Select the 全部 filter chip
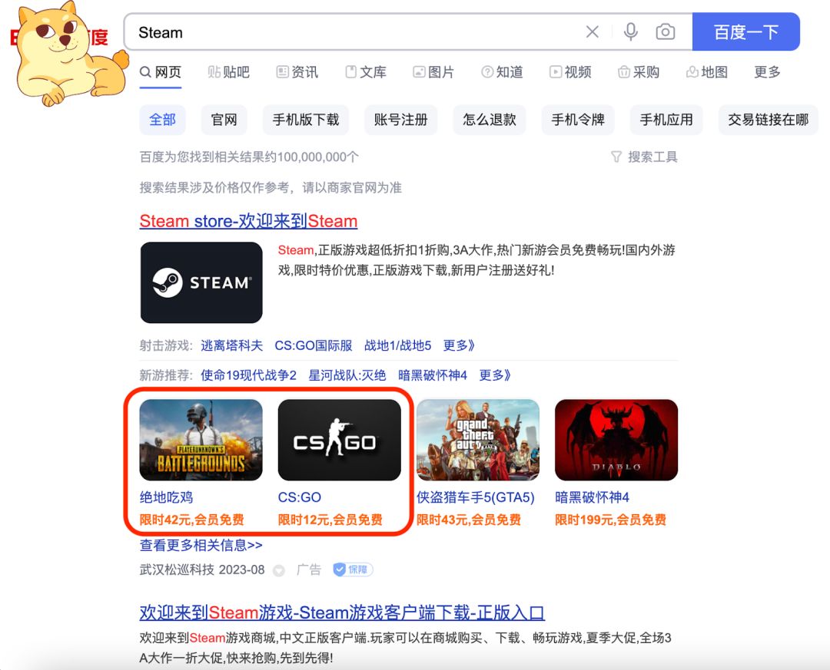This screenshot has height=670, width=830. (162, 120)
